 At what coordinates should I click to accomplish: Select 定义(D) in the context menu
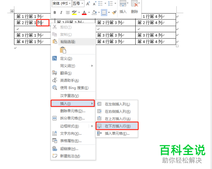click(x=73, y=59)
